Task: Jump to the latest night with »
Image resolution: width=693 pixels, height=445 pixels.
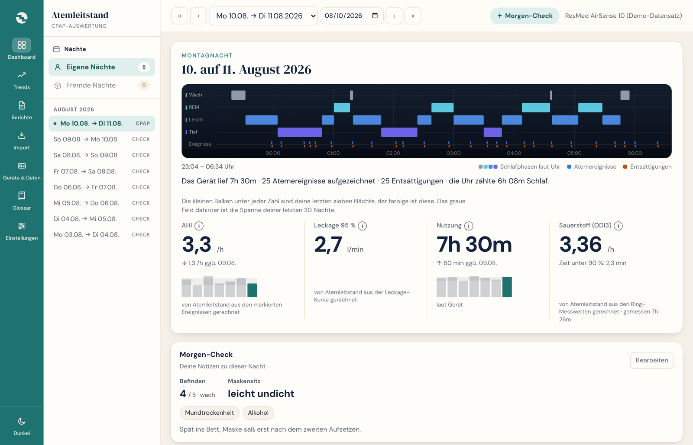Action: point(413,16)
